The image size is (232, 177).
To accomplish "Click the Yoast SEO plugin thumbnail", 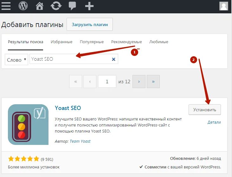I will coord(28,125).
